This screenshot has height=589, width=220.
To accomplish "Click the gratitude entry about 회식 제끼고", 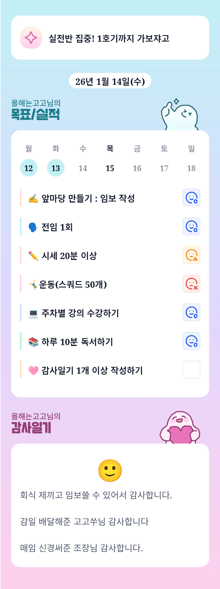I will (96, 495).
